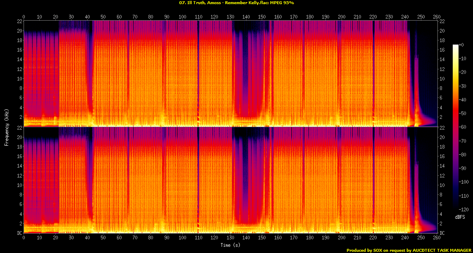Click the dBFS label under the color scale
This screenshot has height=253, width=473.
[x=459, y=216]
